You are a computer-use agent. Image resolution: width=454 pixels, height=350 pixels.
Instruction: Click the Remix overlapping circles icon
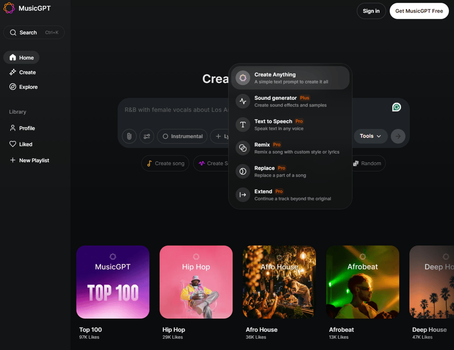click(242, 148)
